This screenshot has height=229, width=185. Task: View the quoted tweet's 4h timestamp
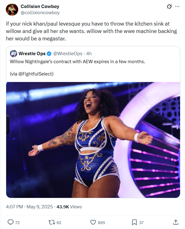[89, 54]
